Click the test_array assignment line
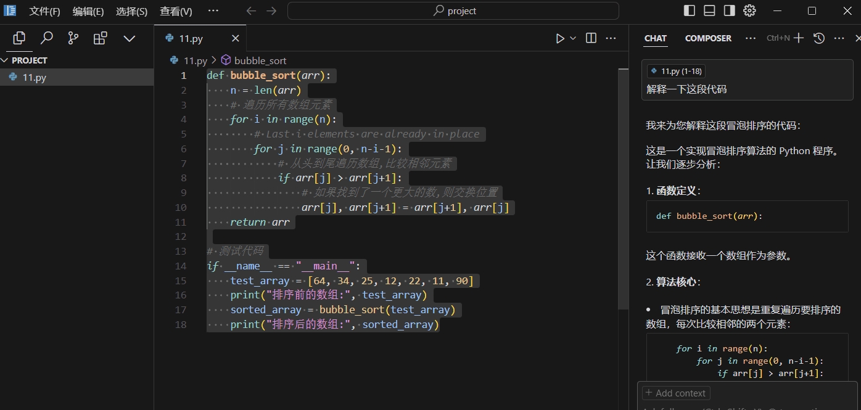 point(352,281)
